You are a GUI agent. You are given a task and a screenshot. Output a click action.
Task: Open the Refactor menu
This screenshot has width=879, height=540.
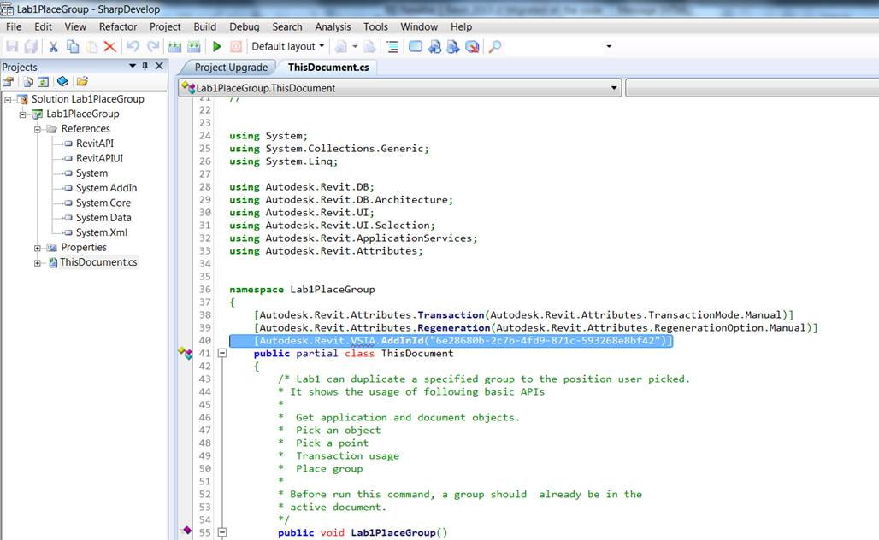(x=118, y=26)
